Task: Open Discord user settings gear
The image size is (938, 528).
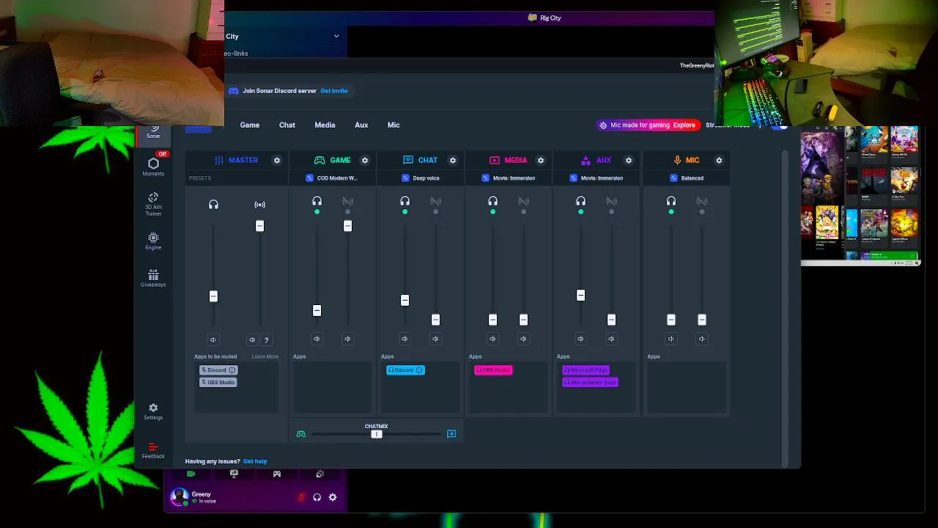Action: [x=333, y=497]
